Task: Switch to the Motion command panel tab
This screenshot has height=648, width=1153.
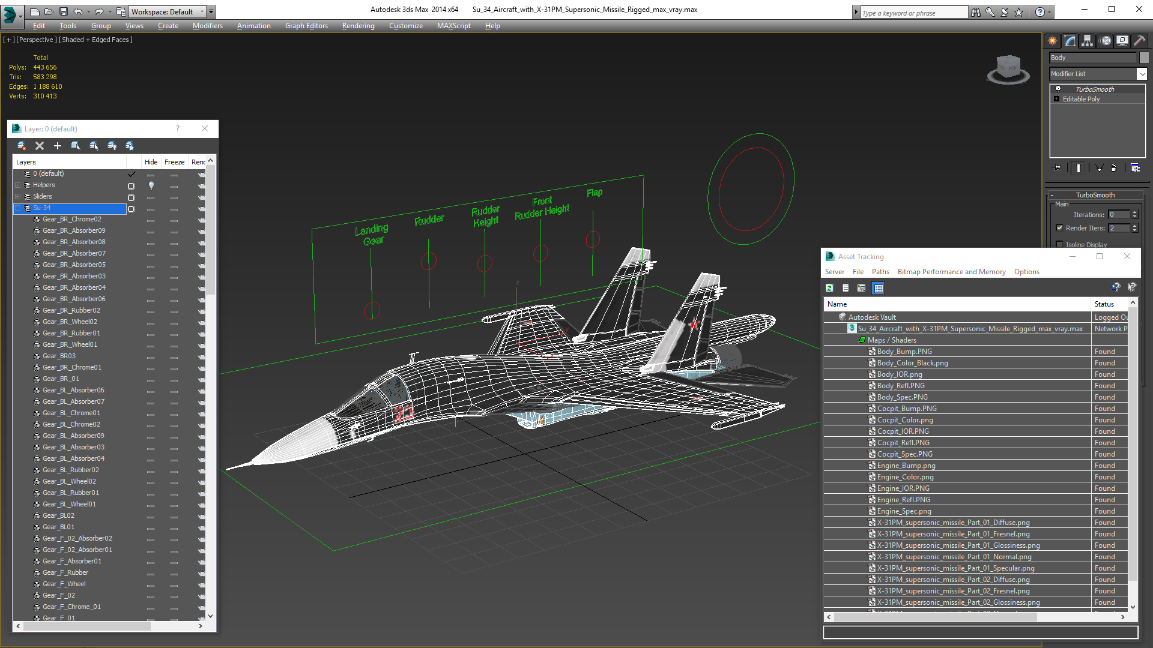Action: (x=1106, y=41)
